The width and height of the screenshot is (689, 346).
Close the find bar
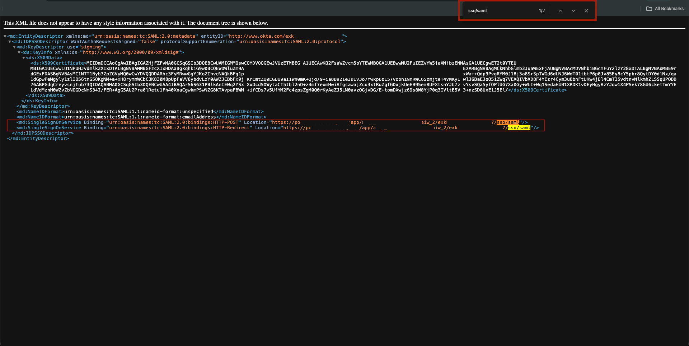[586, 11]
